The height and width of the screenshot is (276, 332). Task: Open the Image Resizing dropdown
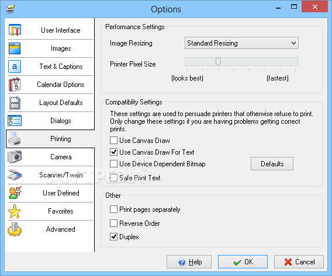coord(241,43)
